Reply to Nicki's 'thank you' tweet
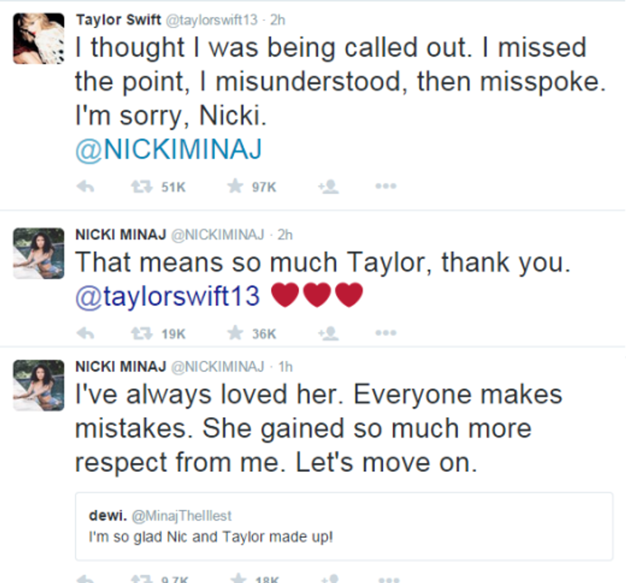 [86, 333]
